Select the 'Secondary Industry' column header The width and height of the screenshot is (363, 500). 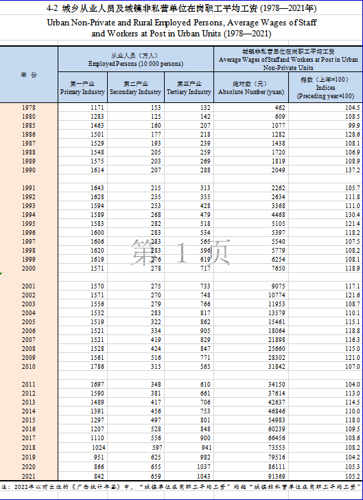(136, 88)
